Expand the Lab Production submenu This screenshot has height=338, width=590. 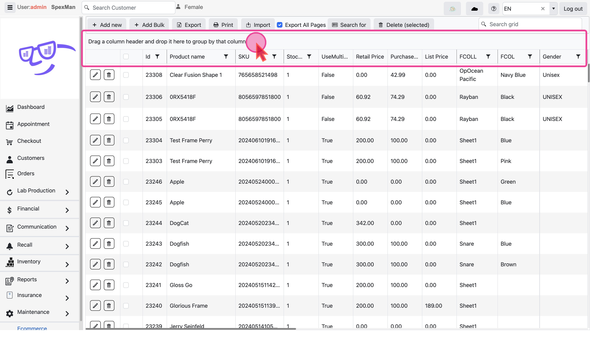[x=67, y=192]
